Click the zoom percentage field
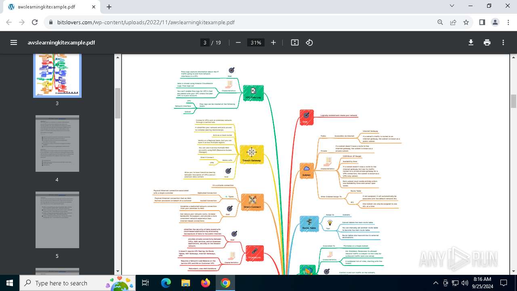 point(256,42)
